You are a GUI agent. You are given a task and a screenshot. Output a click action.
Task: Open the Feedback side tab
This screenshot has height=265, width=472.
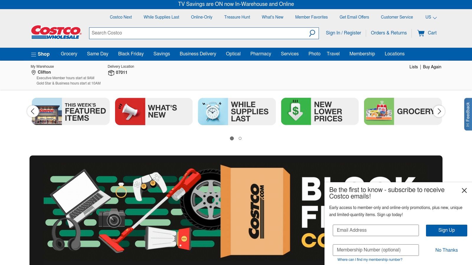[x=468, y=114]
